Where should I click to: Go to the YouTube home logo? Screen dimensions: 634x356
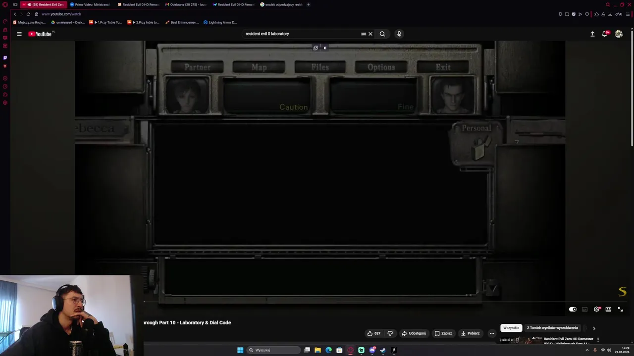[x=40, y=34]
